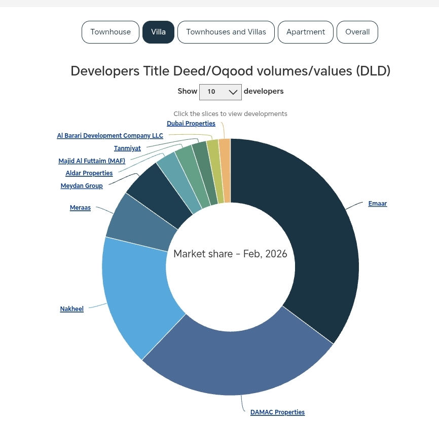439x425 pixels.
Task: Click the Aldar Properties link
Action: (x=89, y=173)
